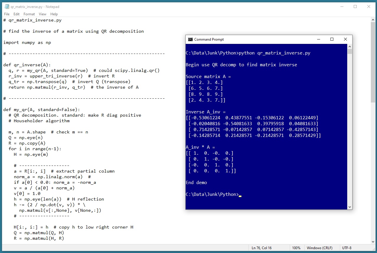Viewport: 377px width, 253px height.
Task: Open the File menu
Action: [x=7, y=14]
